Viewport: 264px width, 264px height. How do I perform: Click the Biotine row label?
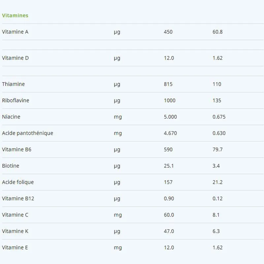click(11, 166)
